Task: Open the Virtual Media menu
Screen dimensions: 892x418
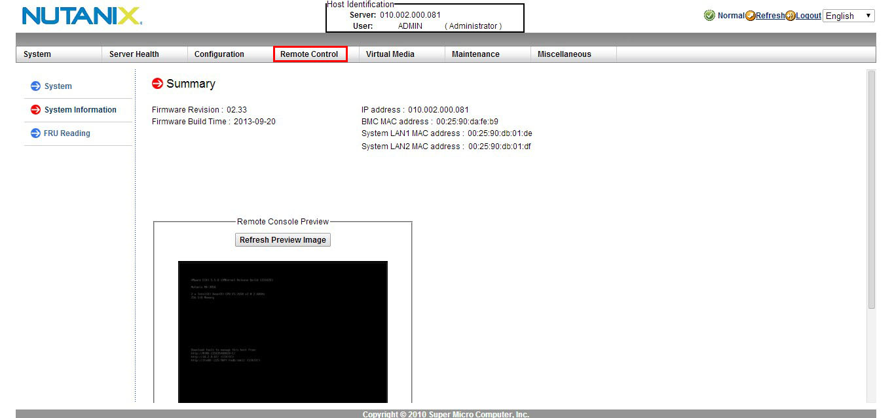Action: 390,54
